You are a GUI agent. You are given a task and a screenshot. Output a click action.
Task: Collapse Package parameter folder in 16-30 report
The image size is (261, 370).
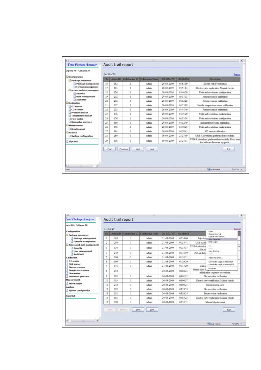pyautogui.click(x=70, y=81)
